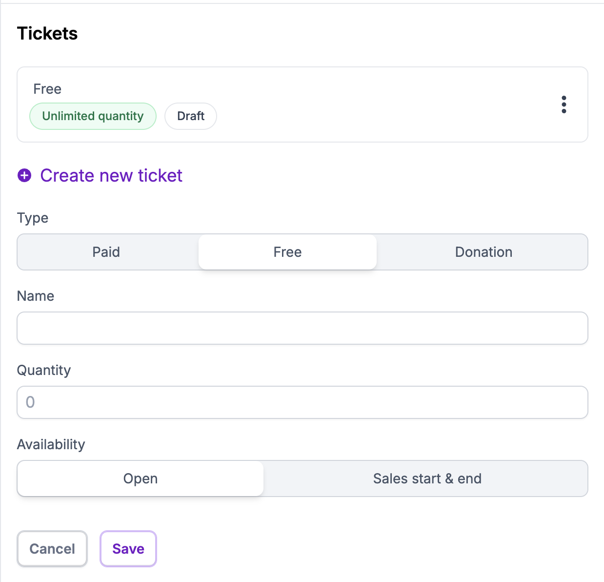Select the Free ticket type option

coord(287,252)
